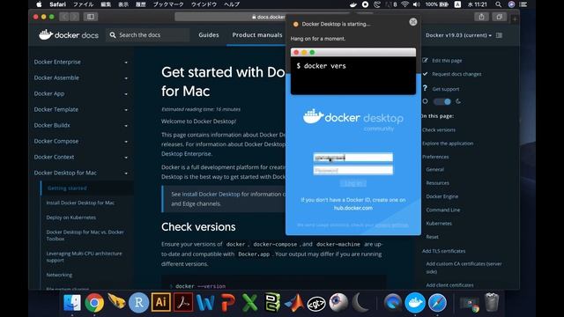Image resolution: width=564 pixels, height=317 pixels.
Task: Open the Safari menu in the menu bar
Action: tap(57, 4)
